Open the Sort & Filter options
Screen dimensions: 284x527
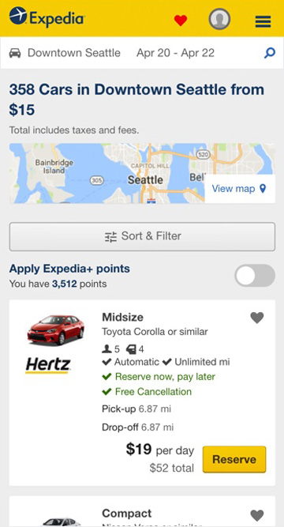(x=142, y=236)
